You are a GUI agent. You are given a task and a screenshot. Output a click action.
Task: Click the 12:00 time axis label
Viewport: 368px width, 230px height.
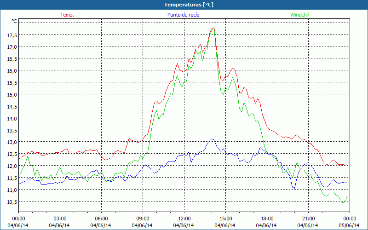click(184, 218)
